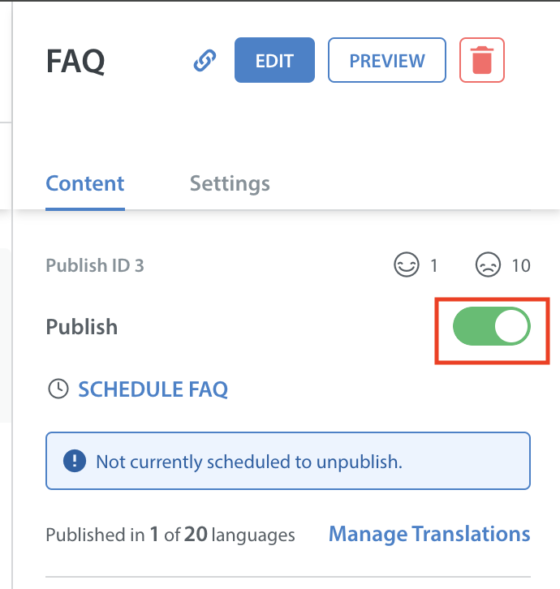This screenshot has height=589, width=560.
Task: Select the Publish ID 3 text
Action: pos(95,265)
